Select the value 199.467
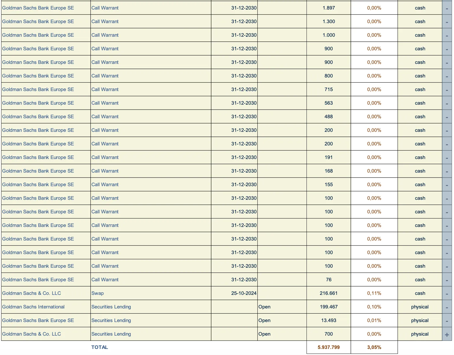454x355 pixels. click(x=328, y=307)
